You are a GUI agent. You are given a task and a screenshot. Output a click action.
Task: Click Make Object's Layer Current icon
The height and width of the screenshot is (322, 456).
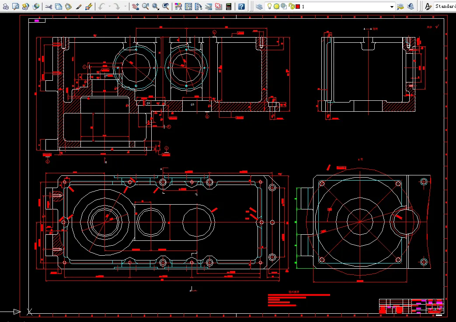click(x=400, y=7)
